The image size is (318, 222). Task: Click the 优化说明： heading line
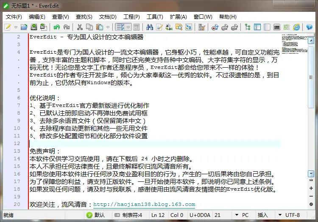(45, 98)
